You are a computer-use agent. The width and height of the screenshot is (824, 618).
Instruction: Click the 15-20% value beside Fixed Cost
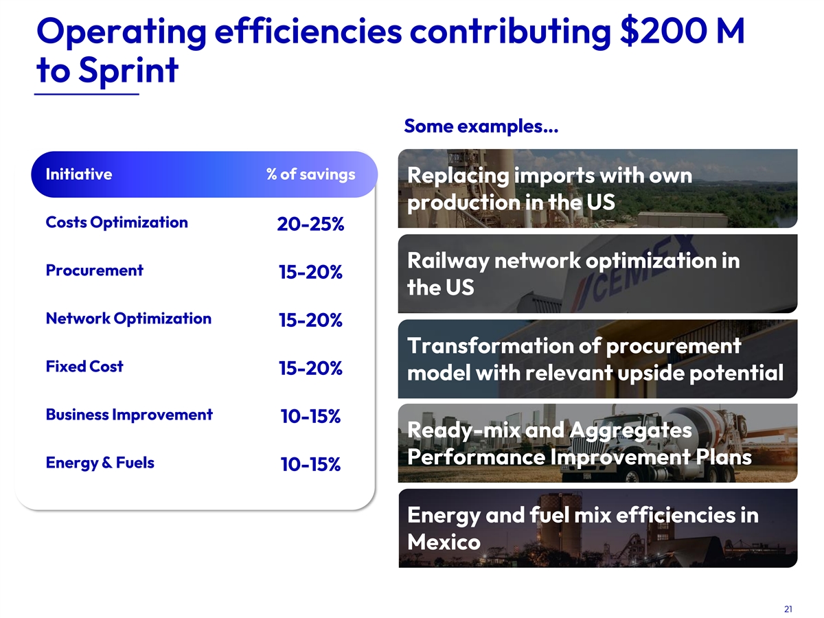click(310, 369)
